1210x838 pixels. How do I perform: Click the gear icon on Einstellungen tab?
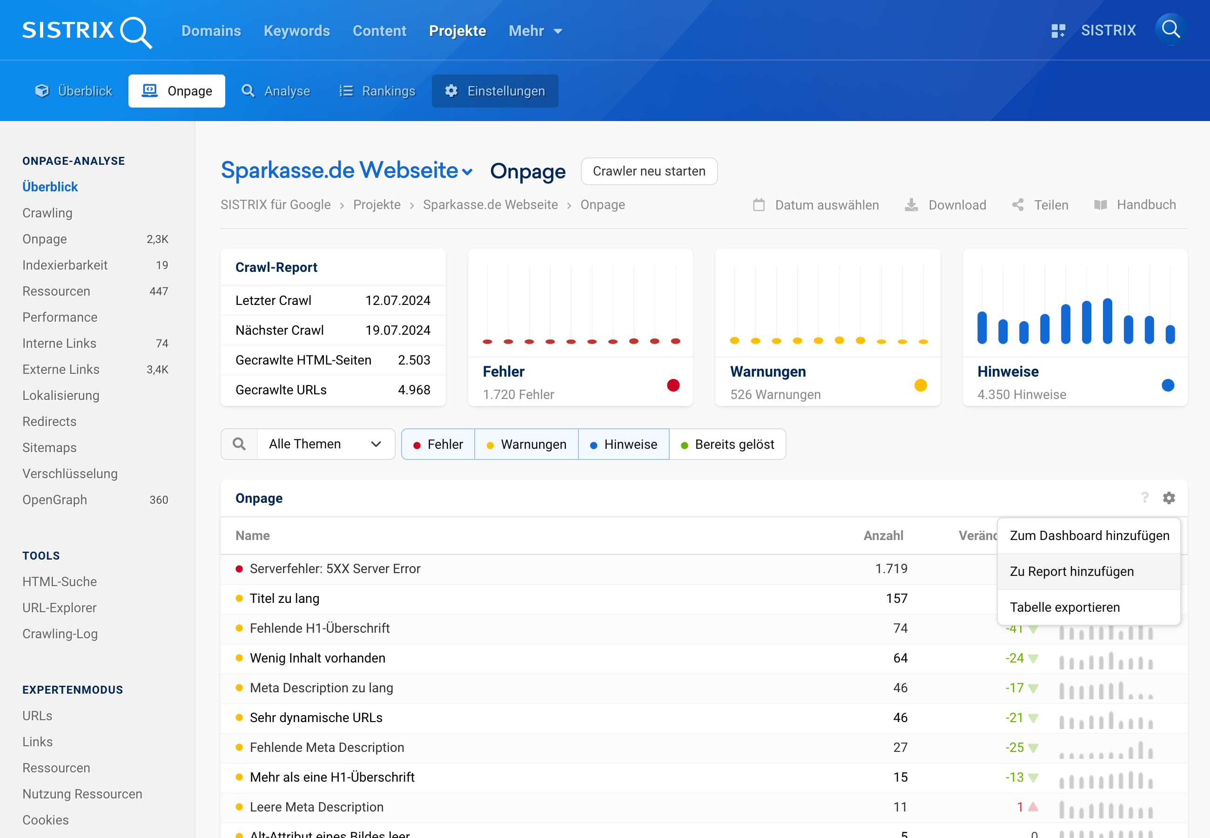pos(451,91)
